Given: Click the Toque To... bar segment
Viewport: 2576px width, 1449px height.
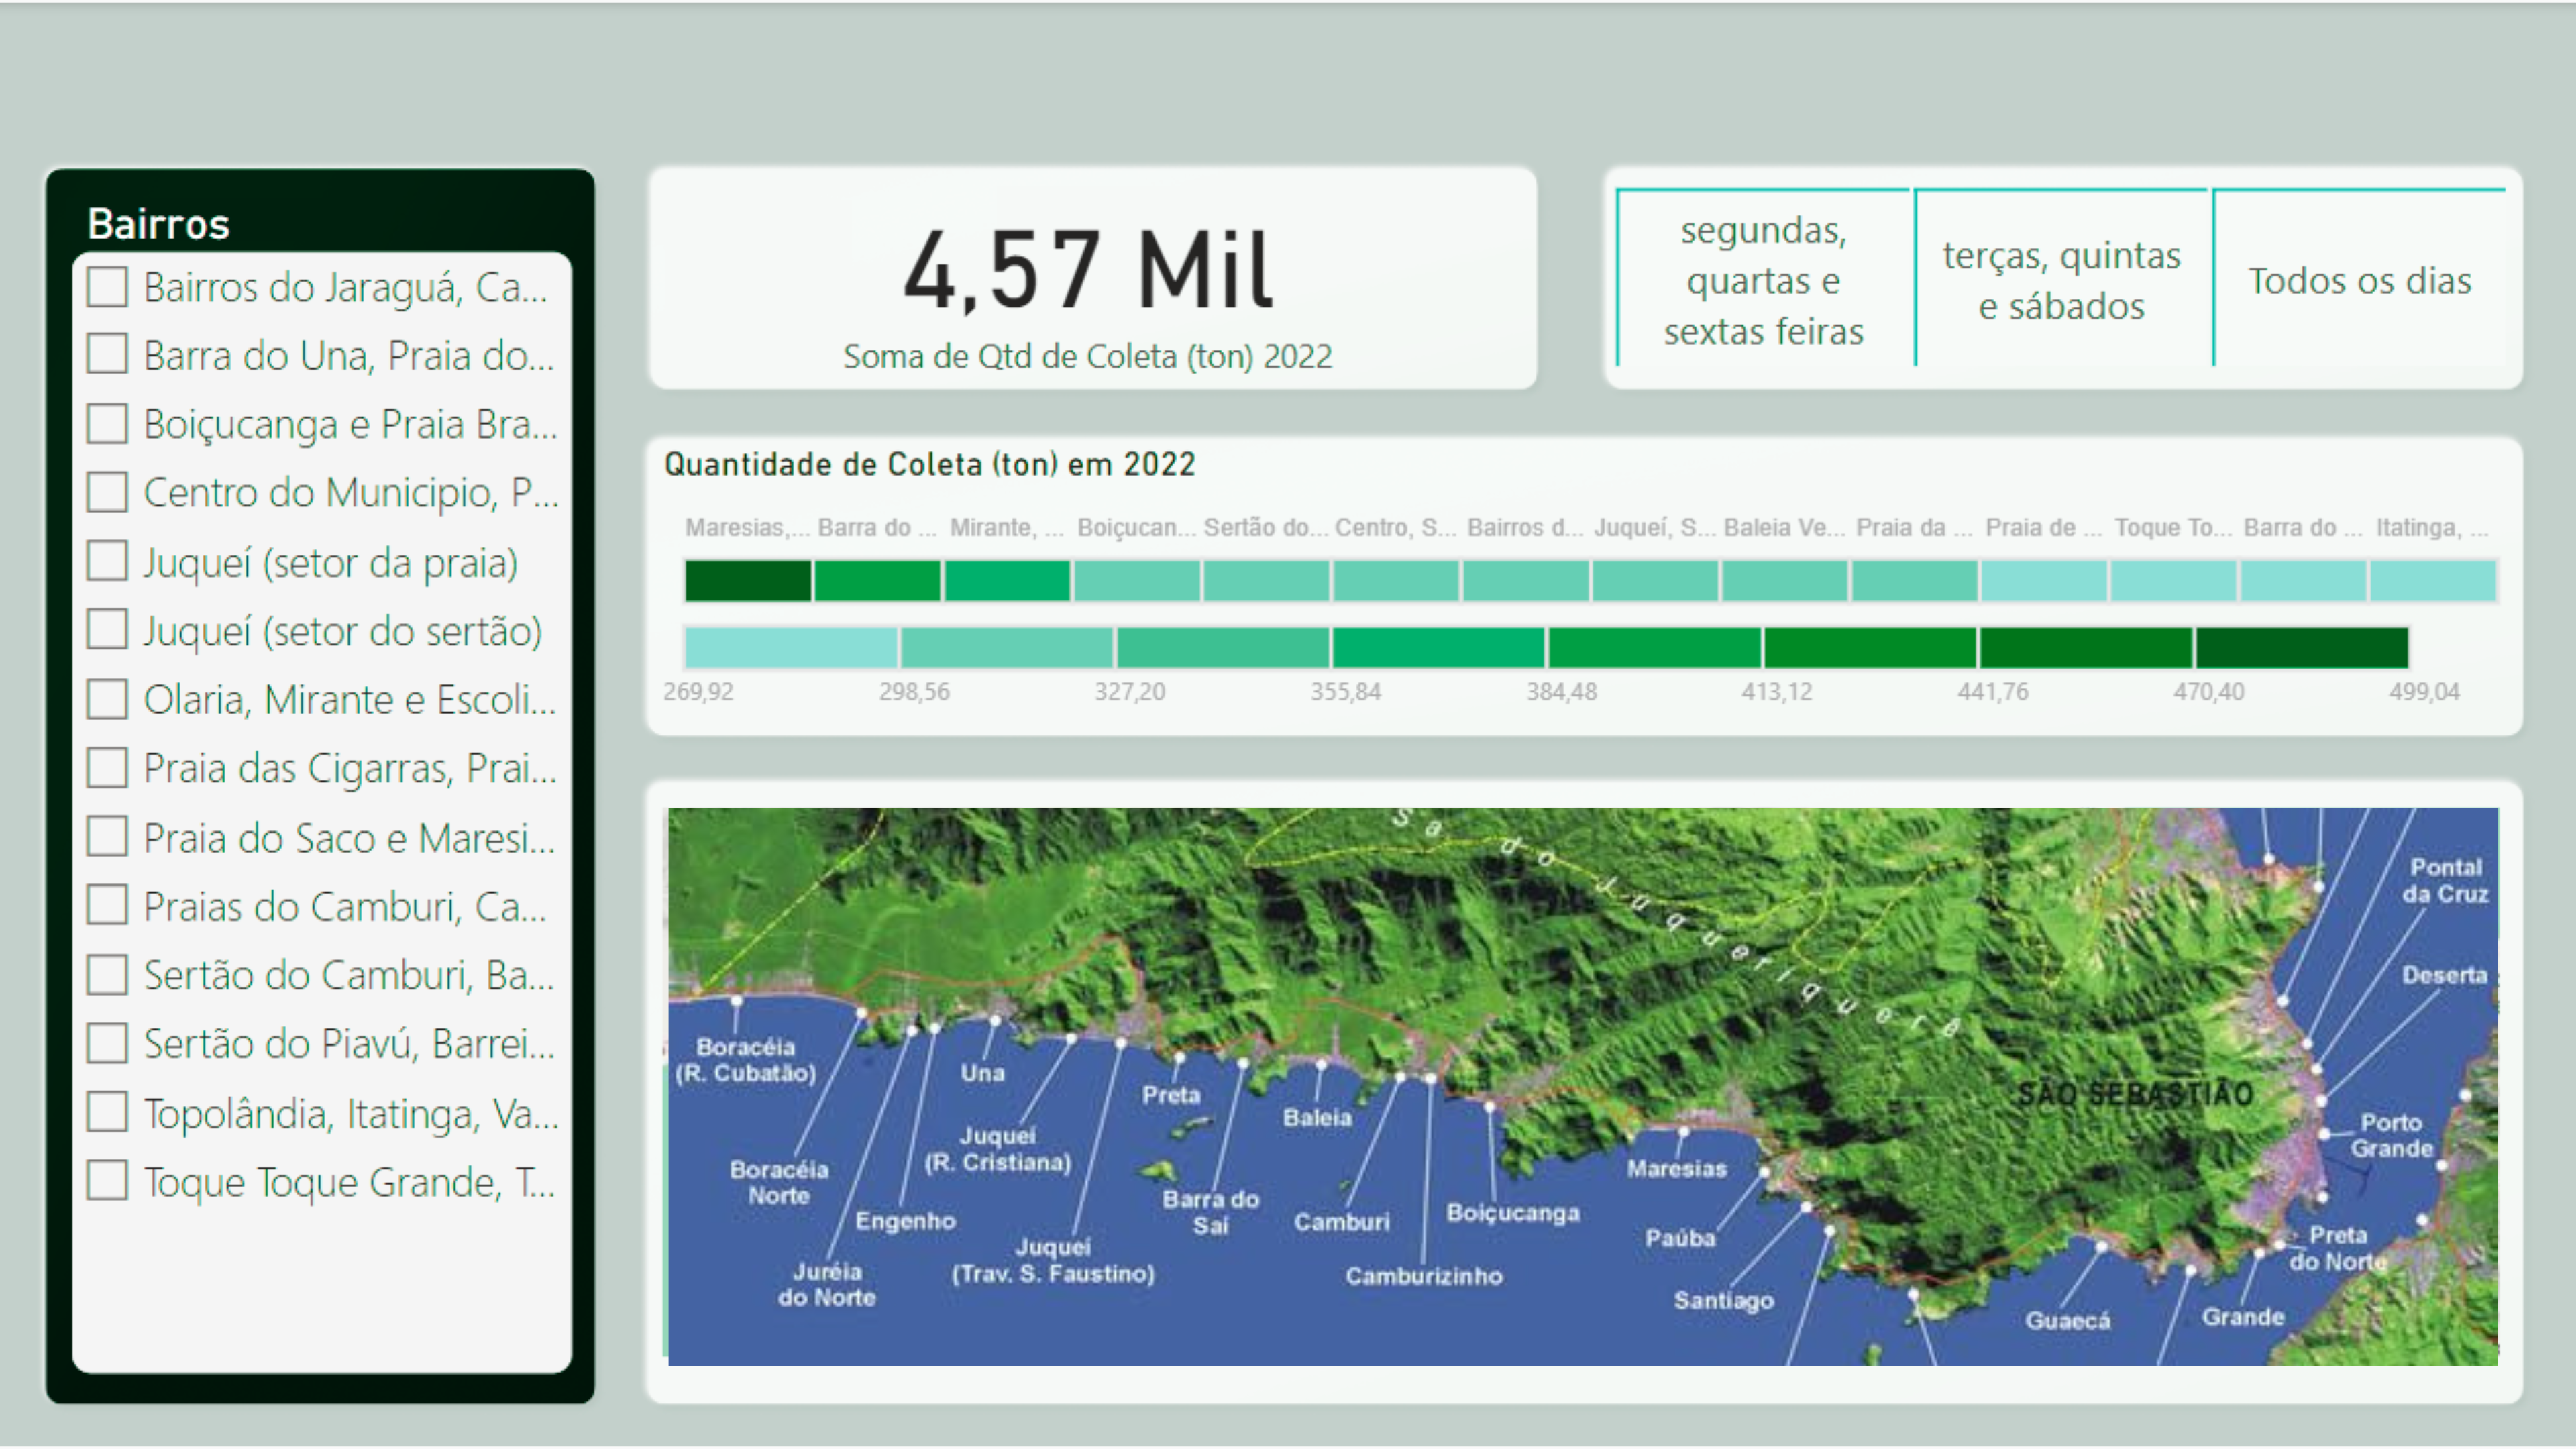Looking at the screenshot, I should (x=2174, y=581).
